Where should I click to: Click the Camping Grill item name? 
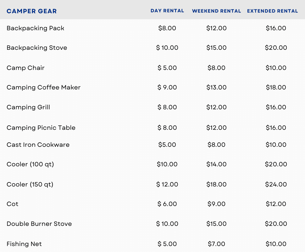pos(28,107)
